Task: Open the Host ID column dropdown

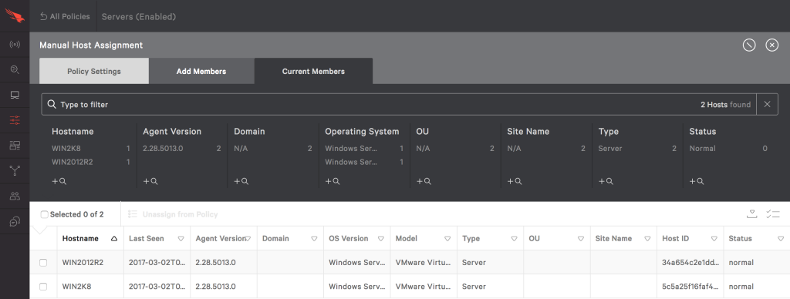Action: 714,239
